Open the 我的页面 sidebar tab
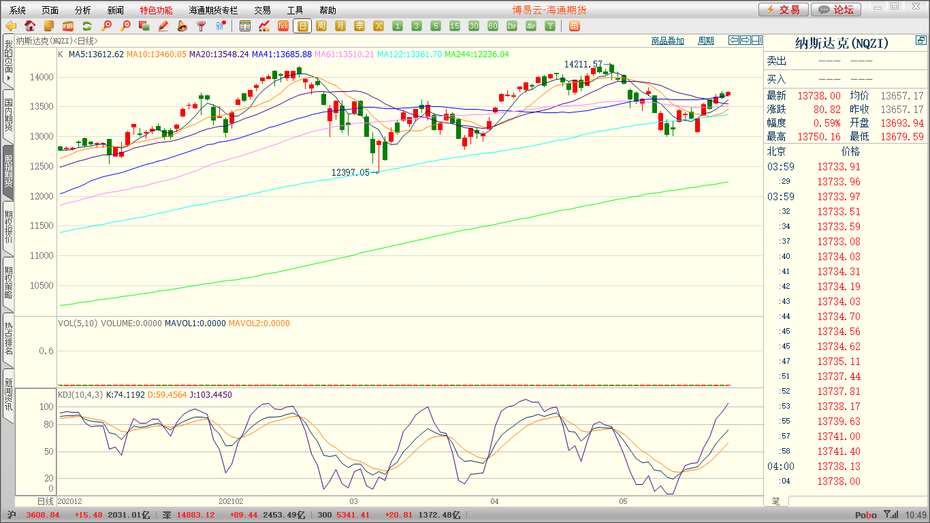930x523 pixels. pos(8,61)
